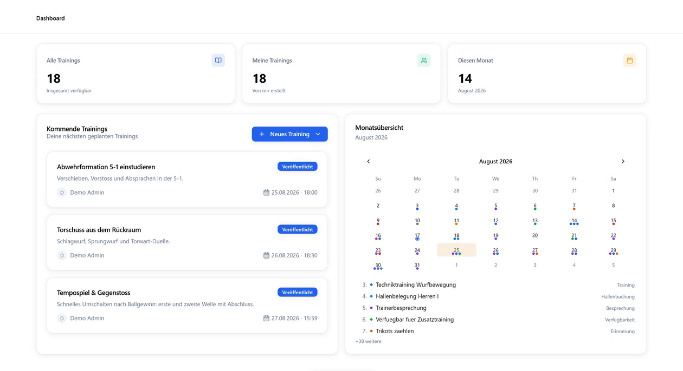Click calendar icon beside 25.08.2026 · 18:00

pos(266,193)
